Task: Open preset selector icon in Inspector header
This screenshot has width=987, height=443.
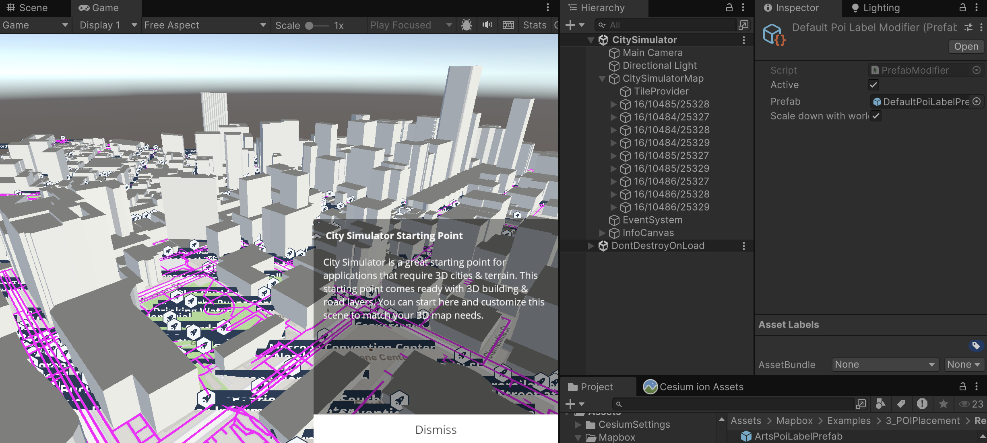Action: pos(968,27)
